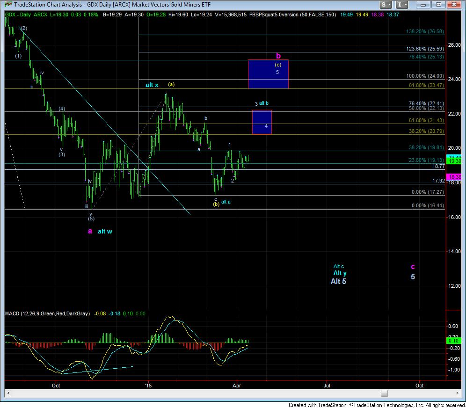Select the magenta 'c' label at right
Image resolution: width=466 pixels, height=408 pixels.
[413, 266]
